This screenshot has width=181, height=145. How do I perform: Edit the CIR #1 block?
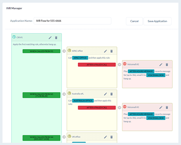click(50, 38)
